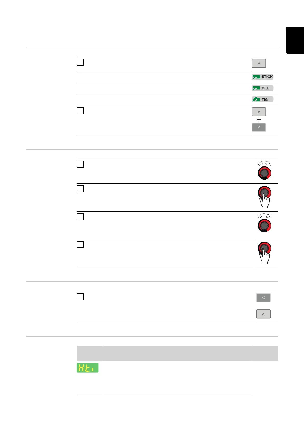The width and height of the screenshot is (304, 430).
Task: Tick the checkbox beside the topmost up-arrow button
Action: [x=80, y=62]
